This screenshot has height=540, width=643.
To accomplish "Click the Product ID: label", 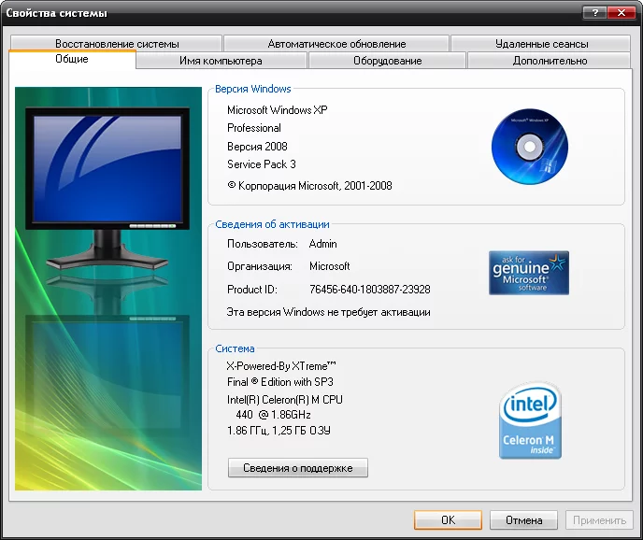I will (x=252, y=290).
